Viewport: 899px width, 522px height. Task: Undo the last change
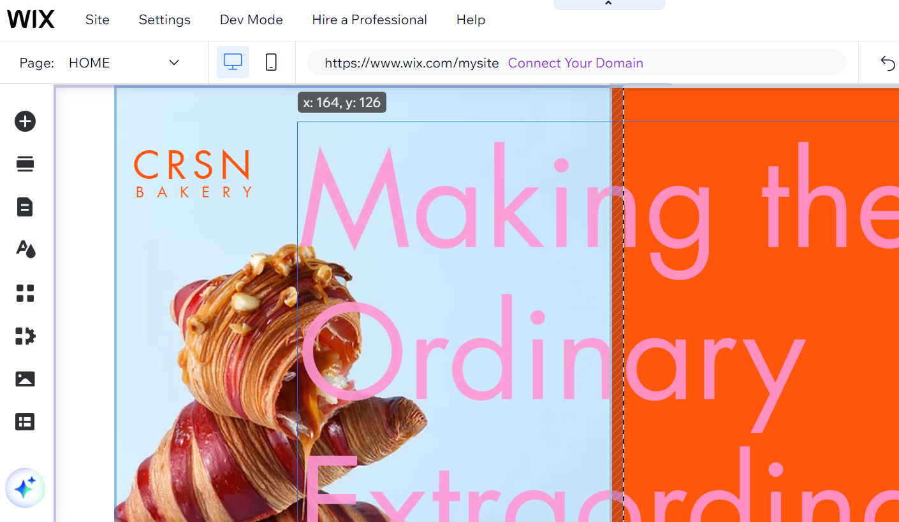[888, 62]
